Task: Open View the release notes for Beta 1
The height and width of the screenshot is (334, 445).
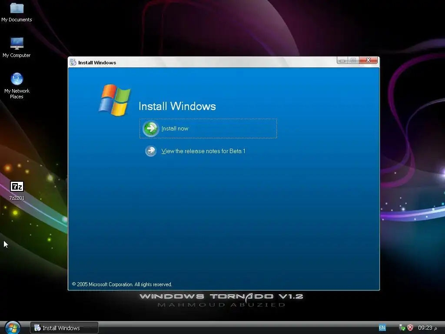Action: pos(203,151)
